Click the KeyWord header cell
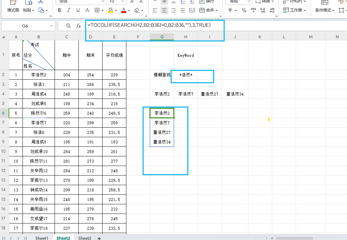 186,55
